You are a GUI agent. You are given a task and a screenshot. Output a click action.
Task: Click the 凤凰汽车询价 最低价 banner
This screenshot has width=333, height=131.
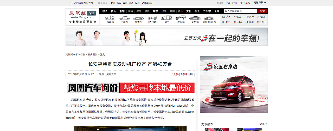[131, 88]
